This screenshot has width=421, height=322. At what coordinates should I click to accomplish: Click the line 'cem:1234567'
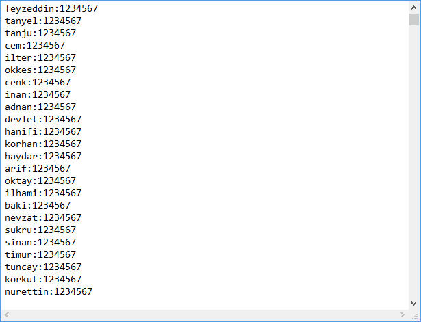click(35, 46)
